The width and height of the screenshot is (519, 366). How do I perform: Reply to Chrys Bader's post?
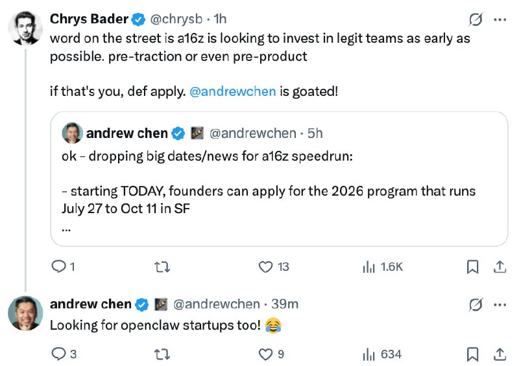(x=59, y=266)
